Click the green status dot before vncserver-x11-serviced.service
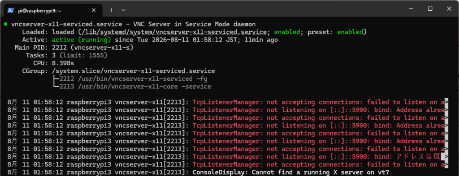 [5, 24]
